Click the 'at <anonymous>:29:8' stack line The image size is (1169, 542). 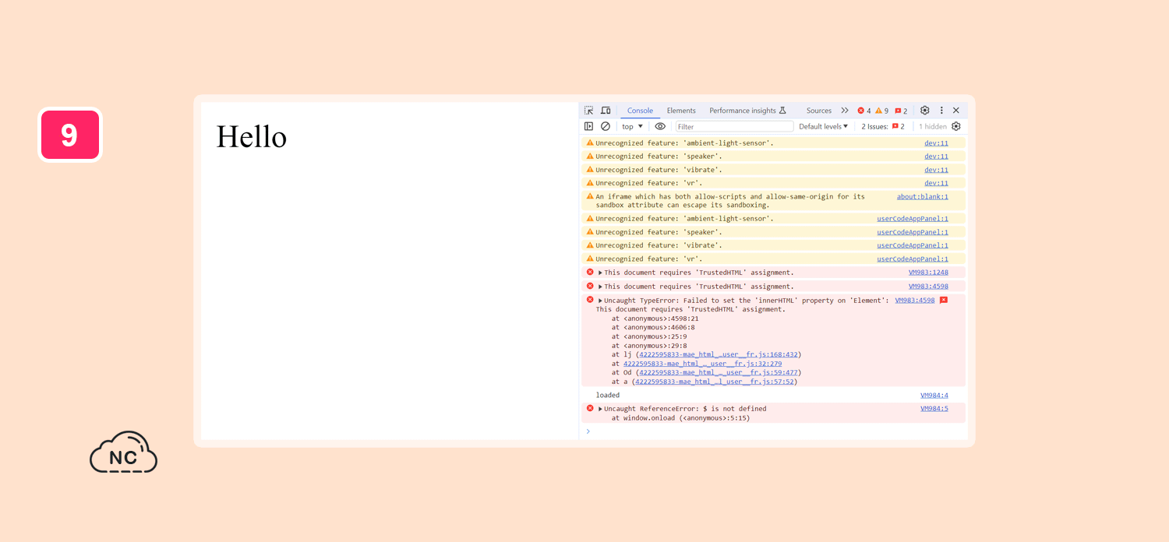(649, 346)
